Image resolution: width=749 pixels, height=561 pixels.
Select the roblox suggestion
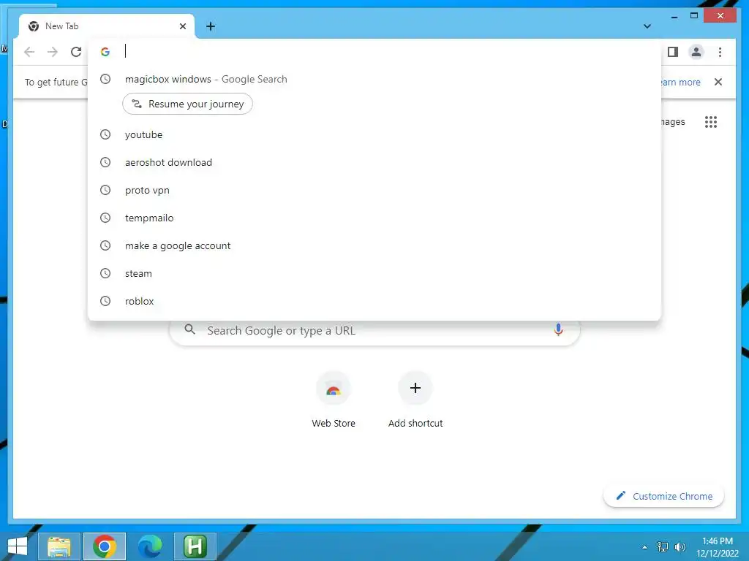click(374, 301)
